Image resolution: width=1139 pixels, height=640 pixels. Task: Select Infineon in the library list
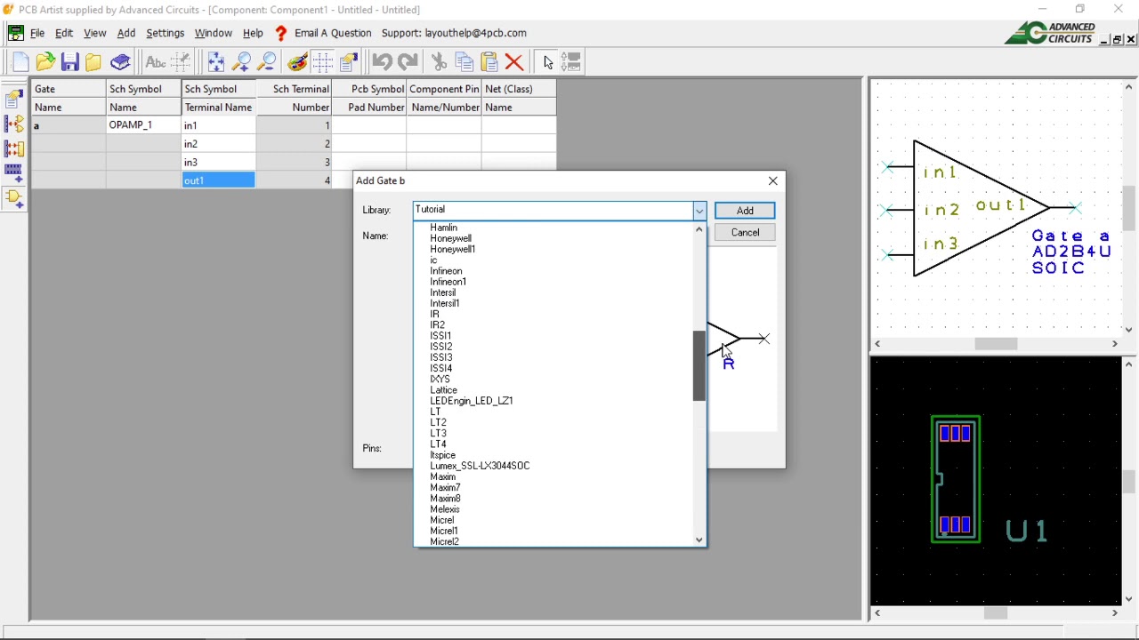(446, 271)
